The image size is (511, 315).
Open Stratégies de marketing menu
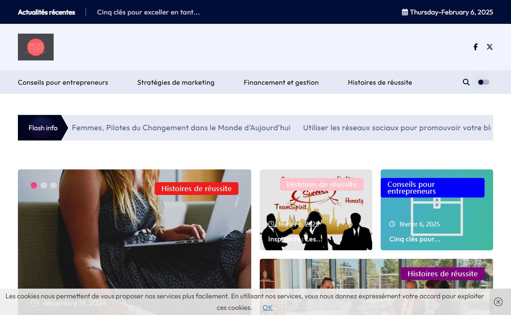click(176, 82)
